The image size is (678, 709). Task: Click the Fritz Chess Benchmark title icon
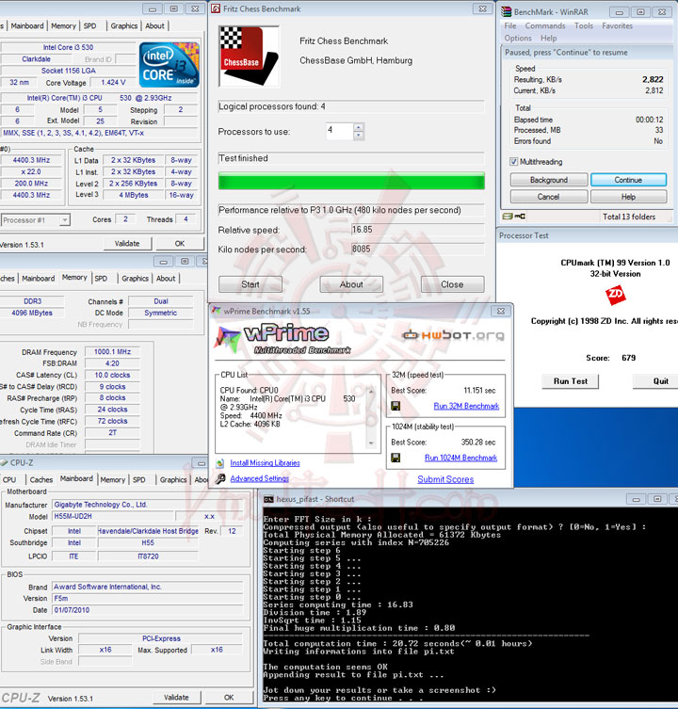(216, 8)
